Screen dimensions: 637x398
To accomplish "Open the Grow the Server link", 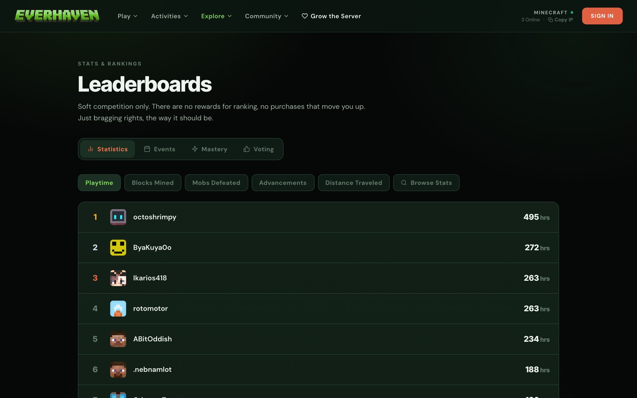I will [331, 16].
